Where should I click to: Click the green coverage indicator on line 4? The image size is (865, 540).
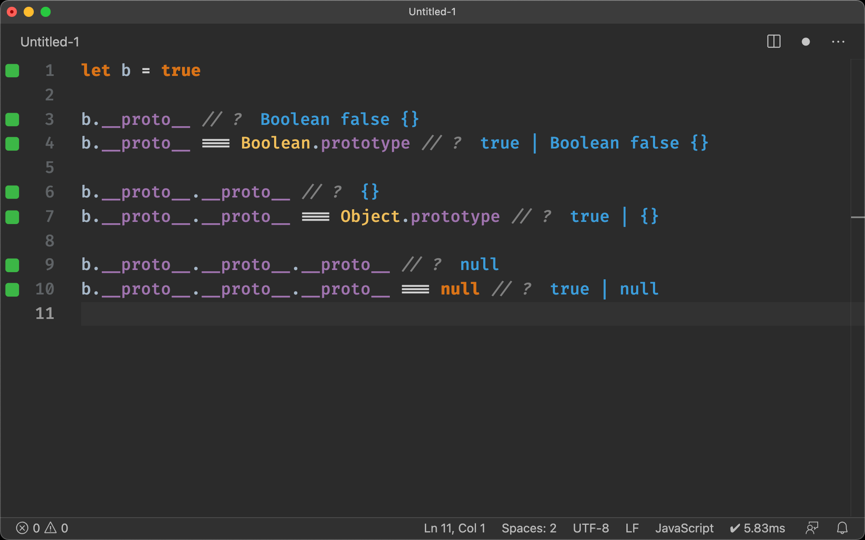pos(12,144)
